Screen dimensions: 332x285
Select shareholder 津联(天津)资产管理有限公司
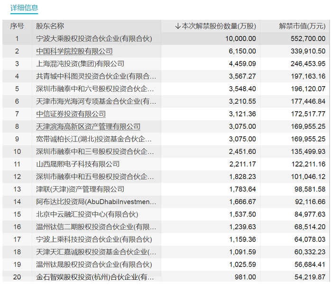[x=80, y=189]
